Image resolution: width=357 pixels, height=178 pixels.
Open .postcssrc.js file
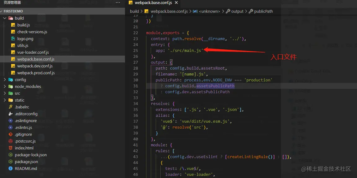click(25, 141)
